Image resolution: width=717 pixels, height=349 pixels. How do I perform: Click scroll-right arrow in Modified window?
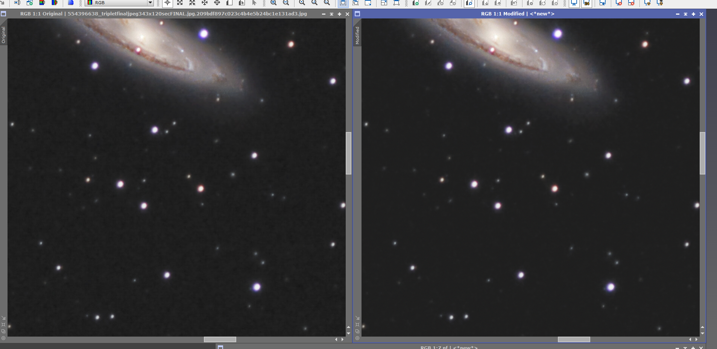696,339
